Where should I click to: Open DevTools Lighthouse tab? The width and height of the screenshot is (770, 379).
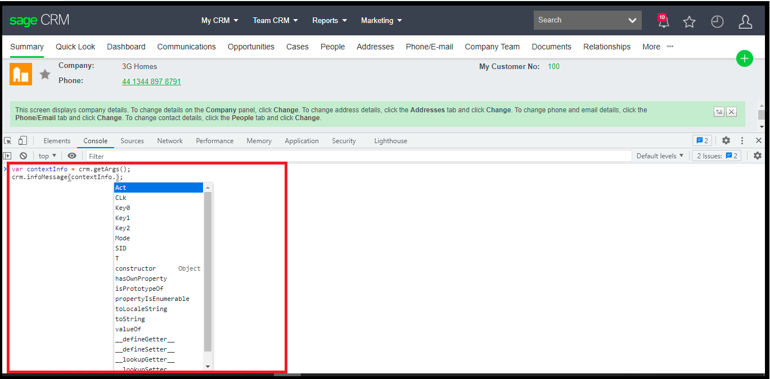(390, 140)
